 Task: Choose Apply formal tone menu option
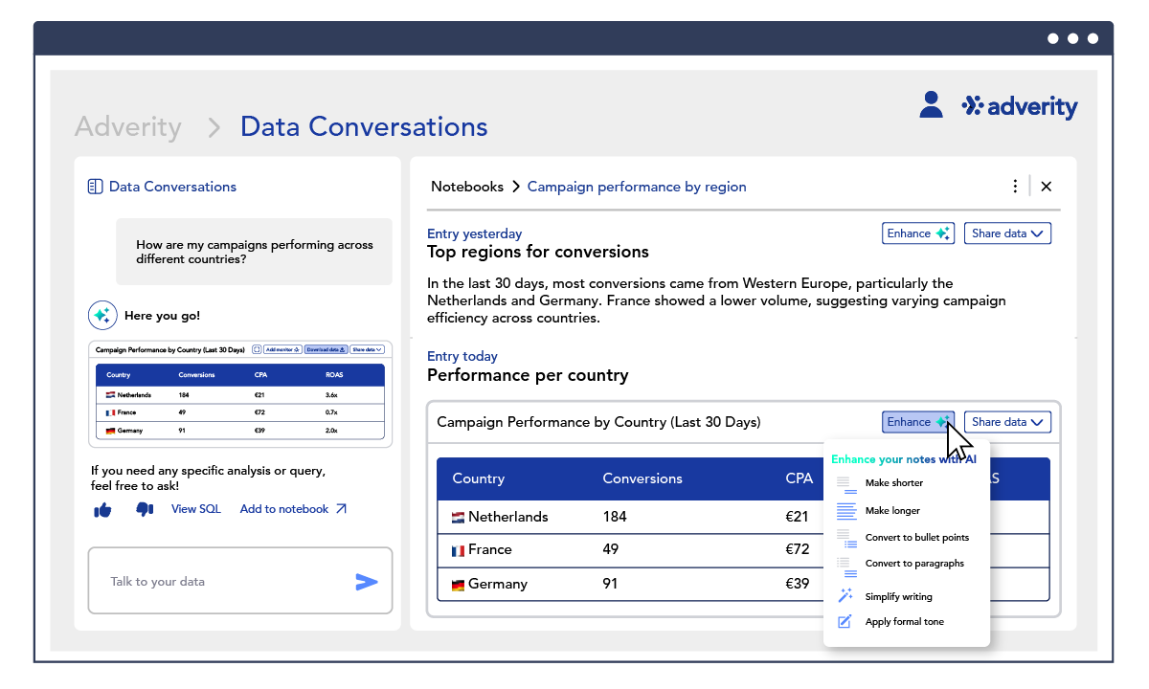(x=904, y=622)
